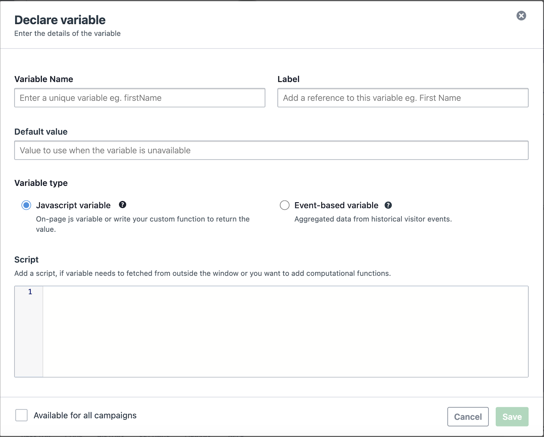The height and width of the screenshot is (437, 544).
Task: Focus the Variable Name input field
Action: (x=140, y=98)
